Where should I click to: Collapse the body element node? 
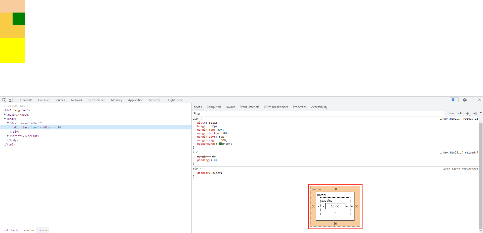click(x=5, y=119)
